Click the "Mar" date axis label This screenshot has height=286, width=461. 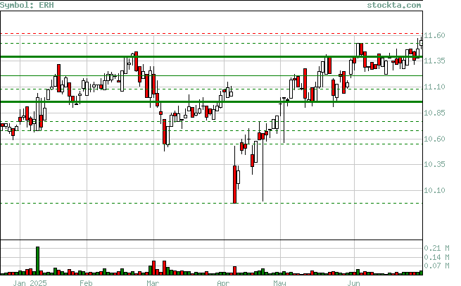tap(153, 282)
